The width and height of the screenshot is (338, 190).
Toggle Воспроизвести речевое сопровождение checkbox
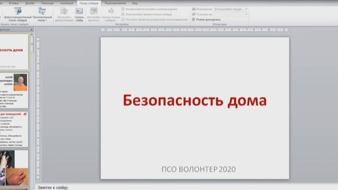point(123,9)
